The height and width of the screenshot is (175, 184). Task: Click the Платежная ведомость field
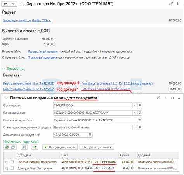[x=95, y=120]
